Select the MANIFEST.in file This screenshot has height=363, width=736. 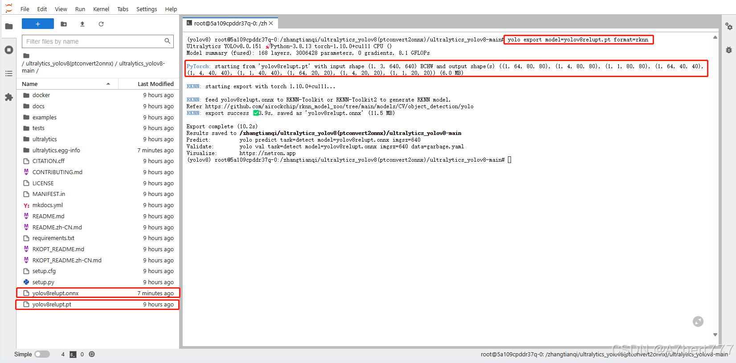(98, 194)
